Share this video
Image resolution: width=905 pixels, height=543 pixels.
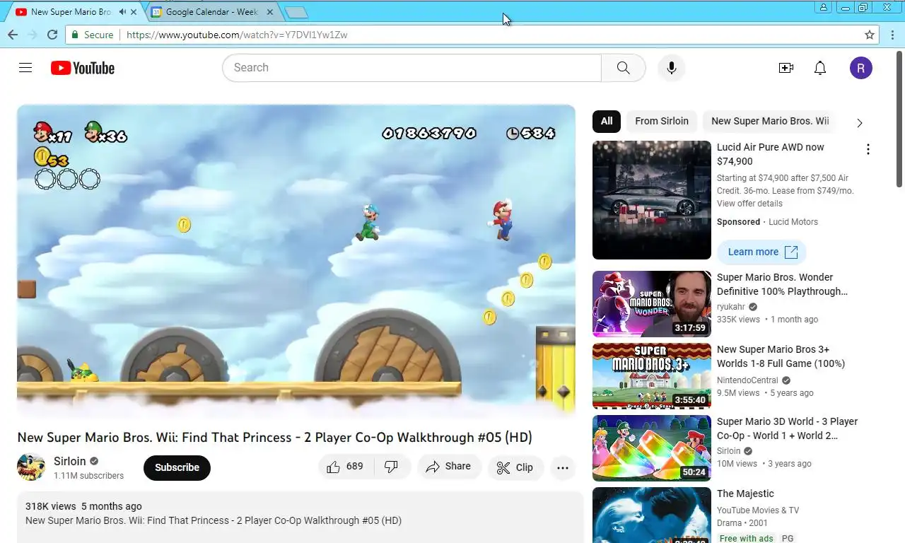448,467
